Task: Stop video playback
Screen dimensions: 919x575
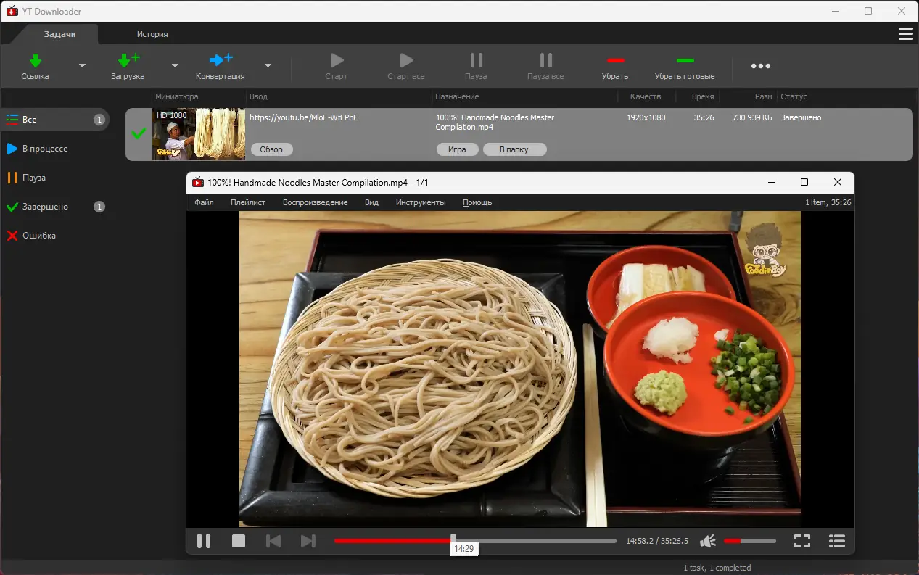Action: point(239,541)
